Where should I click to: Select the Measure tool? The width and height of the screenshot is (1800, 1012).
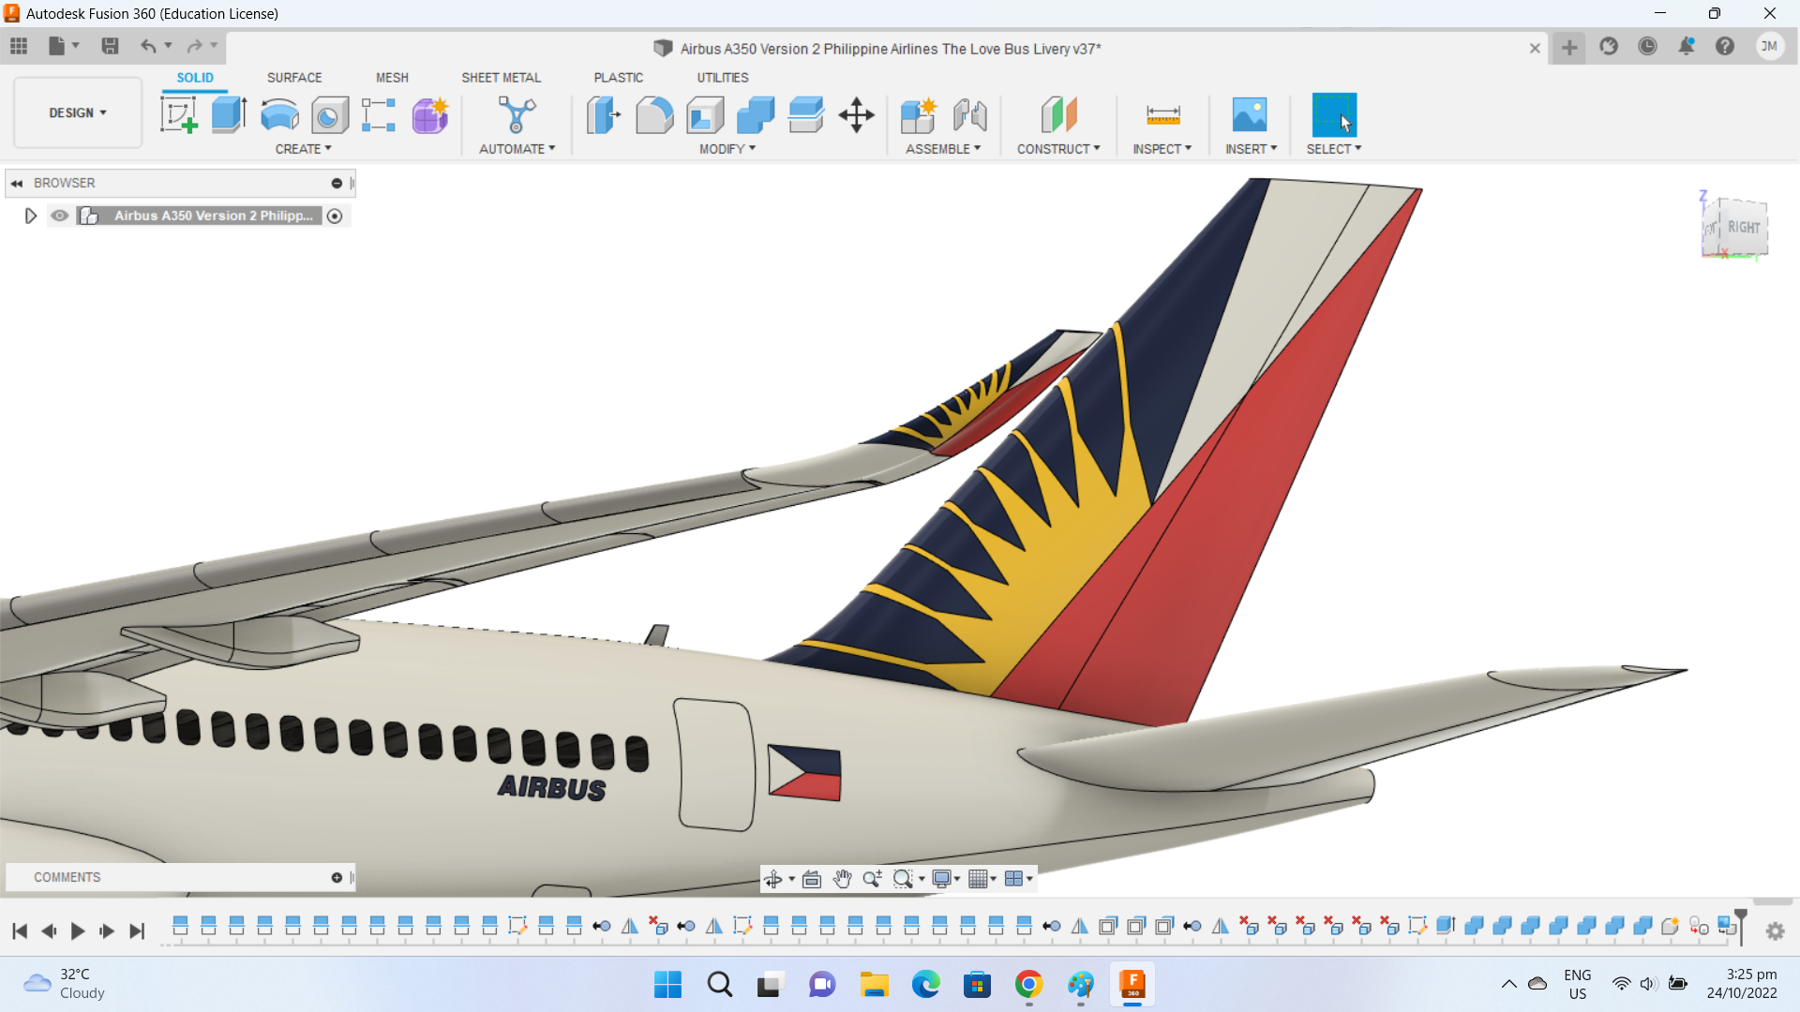[1162, 115]
